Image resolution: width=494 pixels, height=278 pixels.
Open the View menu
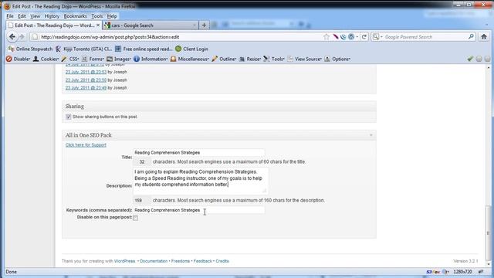35,16
